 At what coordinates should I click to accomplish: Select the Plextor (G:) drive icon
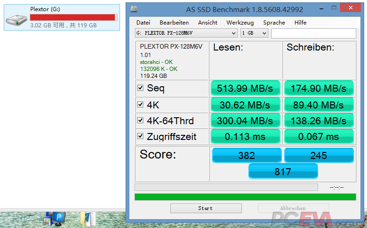16,20
